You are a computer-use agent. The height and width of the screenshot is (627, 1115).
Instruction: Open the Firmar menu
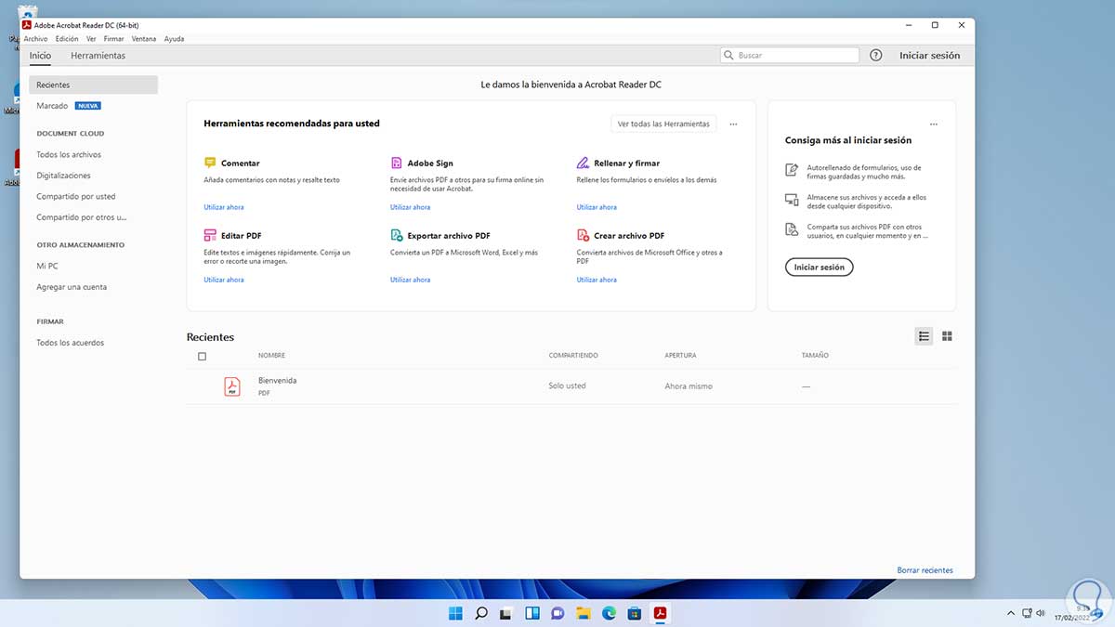[x=114, y=39]
